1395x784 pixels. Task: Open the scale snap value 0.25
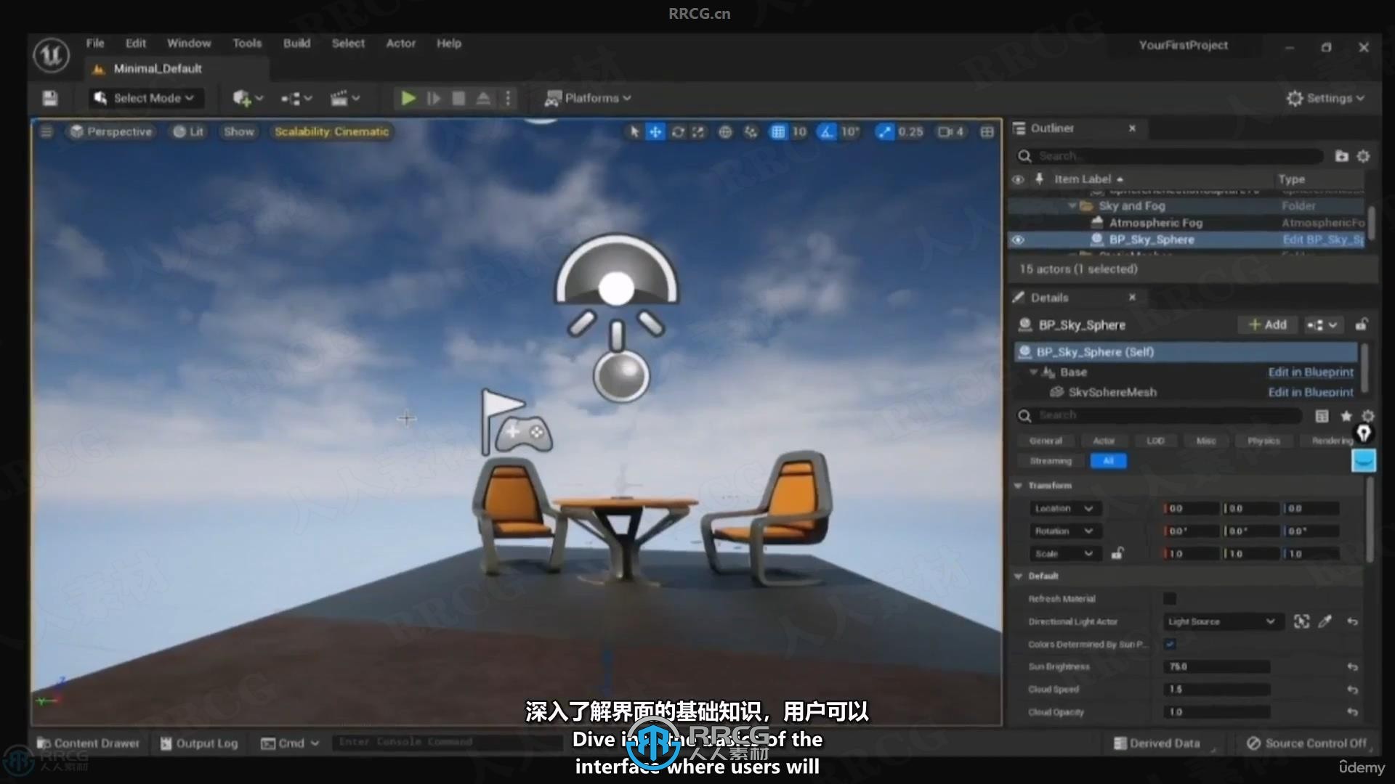910,131
